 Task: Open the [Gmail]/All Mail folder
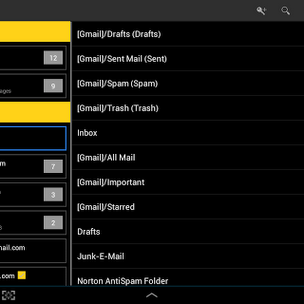click(188, 157)
